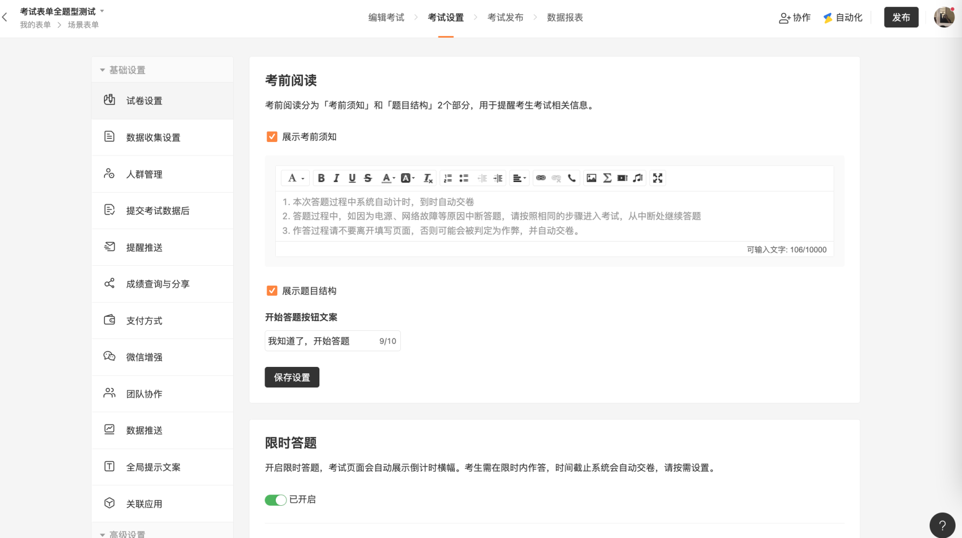Viewport: 962px width, 538px height.
Task: Remove hyperlink with the unlink icon
Action: tap(556, 178)
